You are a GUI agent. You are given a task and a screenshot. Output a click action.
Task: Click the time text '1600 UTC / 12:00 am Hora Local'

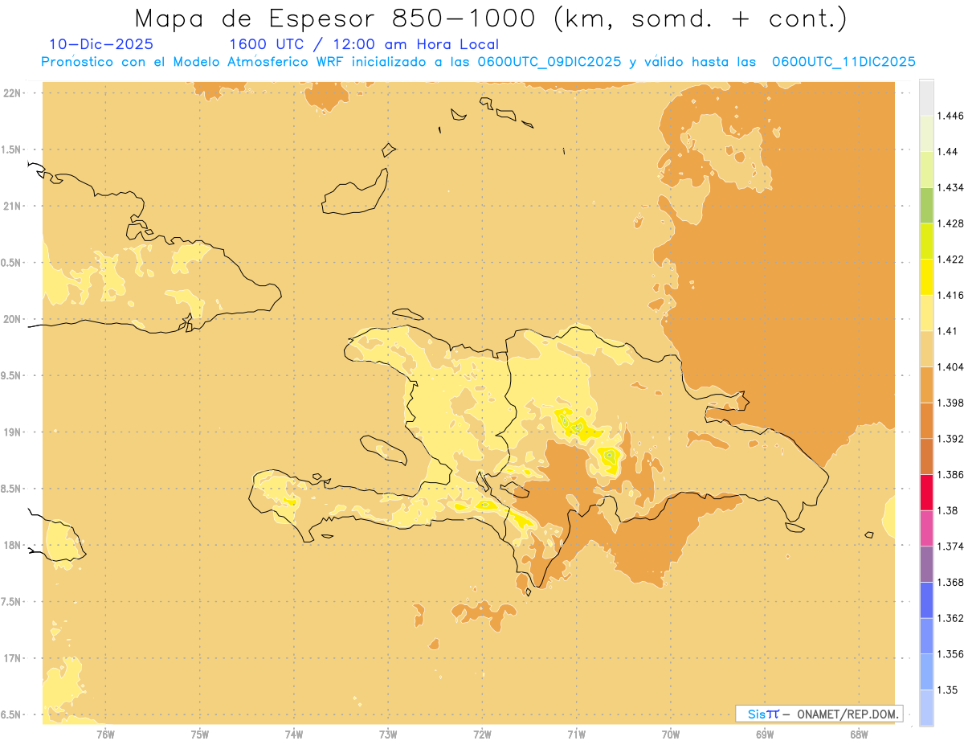pos(364,44)
